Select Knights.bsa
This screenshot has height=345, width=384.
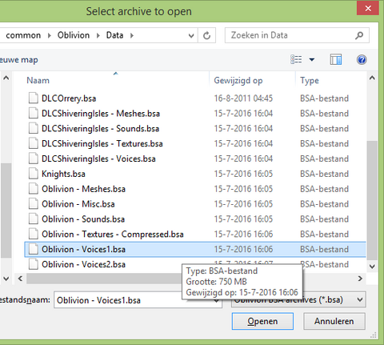(63, 174)
